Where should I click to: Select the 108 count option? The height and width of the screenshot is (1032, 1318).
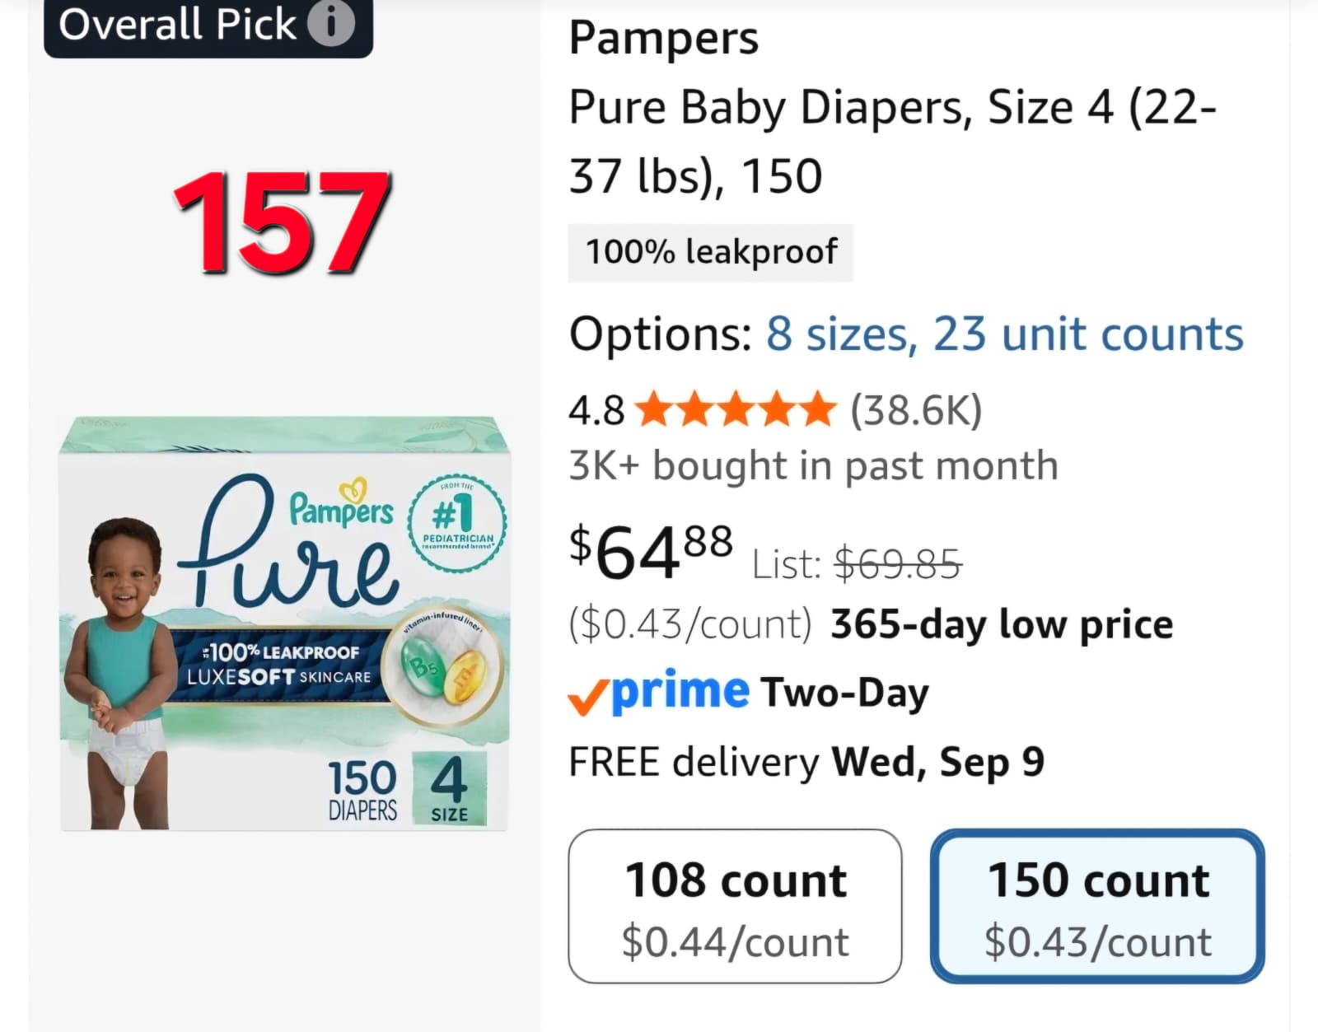pos(735,906)
